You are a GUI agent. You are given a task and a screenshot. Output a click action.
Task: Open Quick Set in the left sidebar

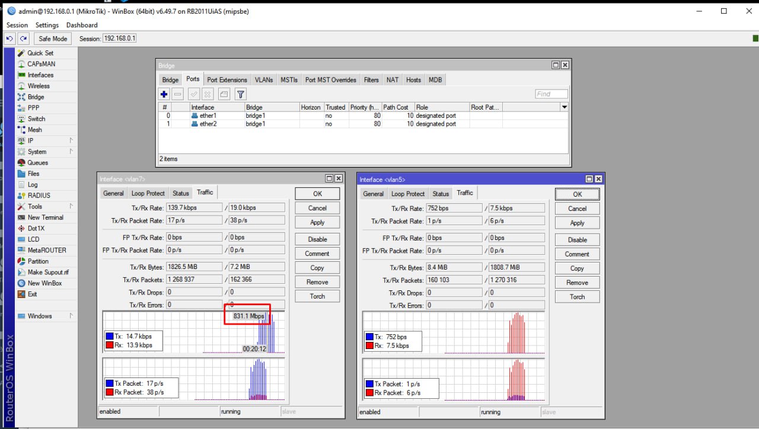tap(40, 53)
